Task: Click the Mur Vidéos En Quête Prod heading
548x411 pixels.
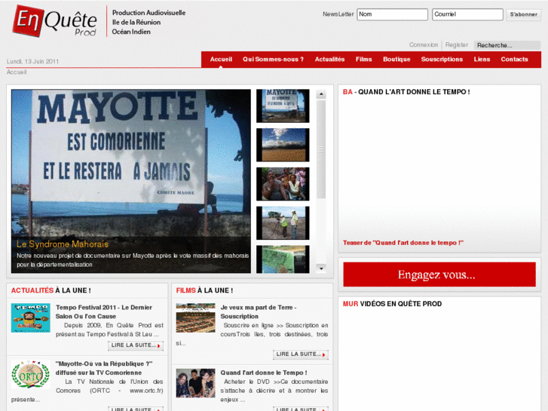Action: point(392,304)
